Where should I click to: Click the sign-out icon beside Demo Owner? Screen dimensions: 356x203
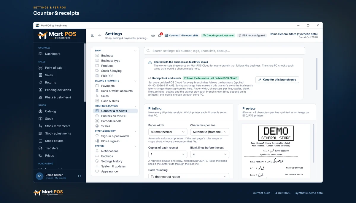80,176
